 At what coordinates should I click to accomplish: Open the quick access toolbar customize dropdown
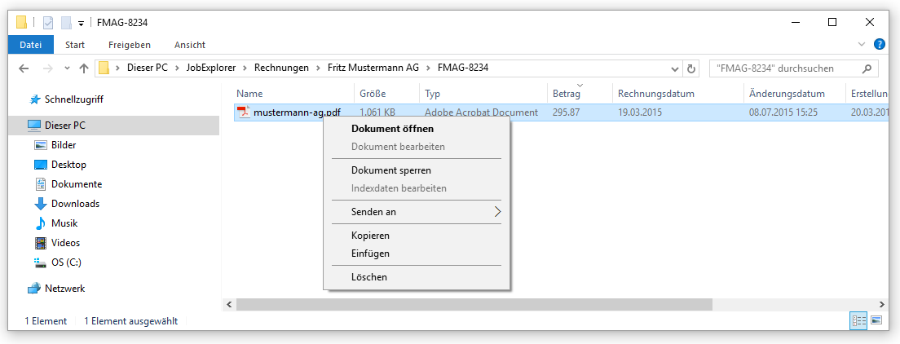pyautogui.click(x=82, y=22)
